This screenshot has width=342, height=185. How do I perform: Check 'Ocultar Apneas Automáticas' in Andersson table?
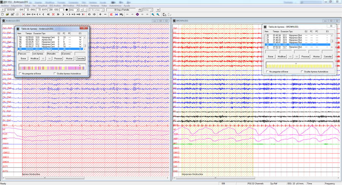tap(55, 74)
